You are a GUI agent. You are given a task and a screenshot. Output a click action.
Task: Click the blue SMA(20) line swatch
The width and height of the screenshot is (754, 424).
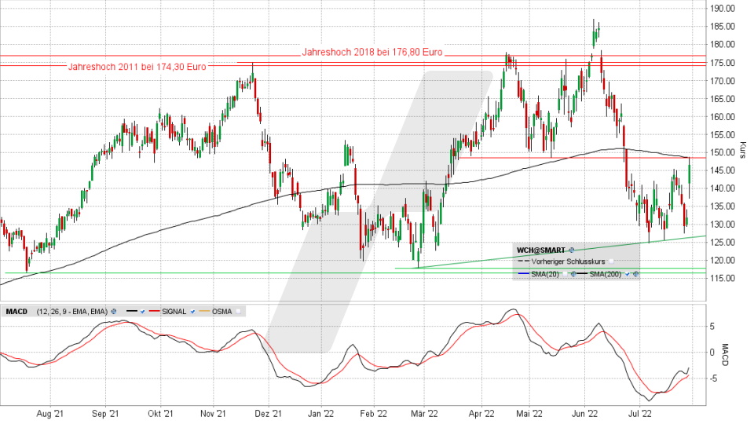[x=524, y=273]
